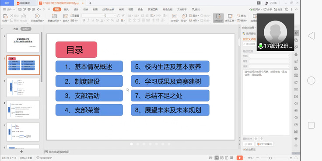Click the zoom slider handle in status bar
Viewport: 322px width, 161px height.
pos(270,158)
